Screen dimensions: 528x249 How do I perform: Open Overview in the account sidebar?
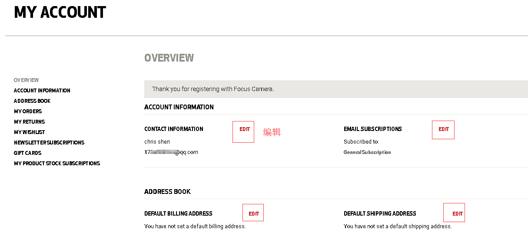[x=26, y=80]
